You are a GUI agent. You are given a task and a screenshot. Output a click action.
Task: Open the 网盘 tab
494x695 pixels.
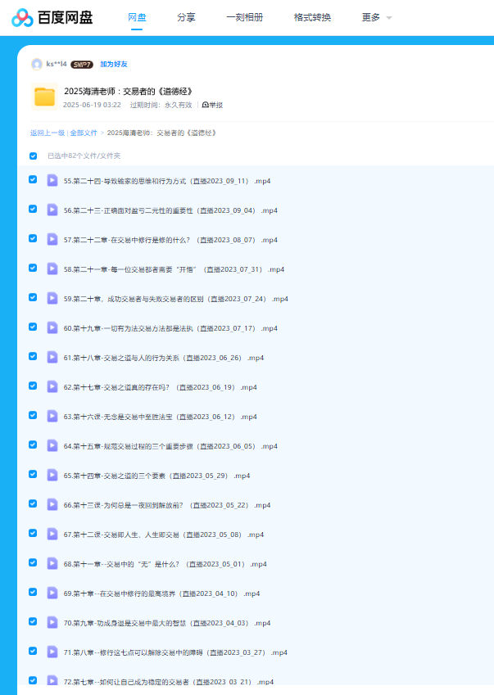(x=137, y=17)
